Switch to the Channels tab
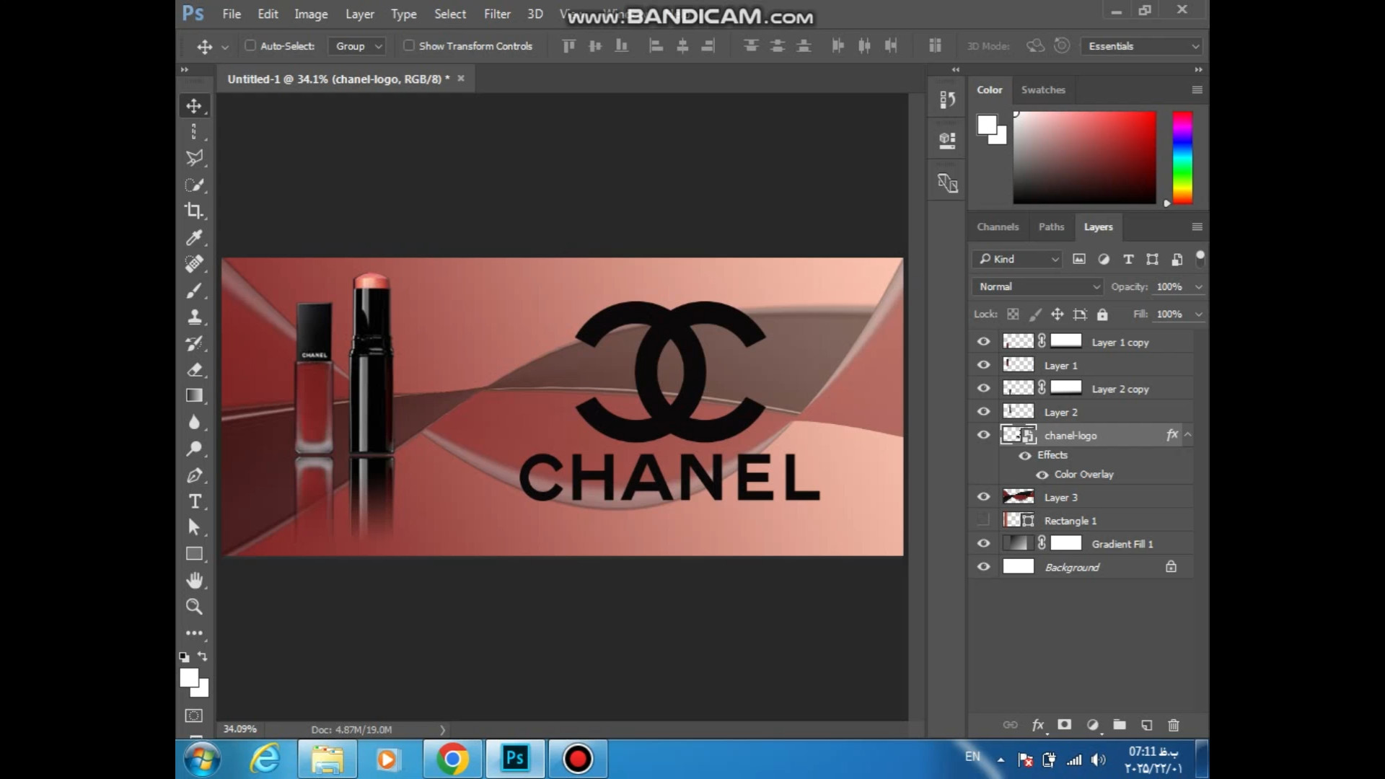This screenshot has width=1385, height=779. (998, 226)
